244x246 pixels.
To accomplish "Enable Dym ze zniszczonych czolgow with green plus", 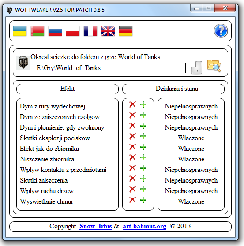I will tap(143, 115).
